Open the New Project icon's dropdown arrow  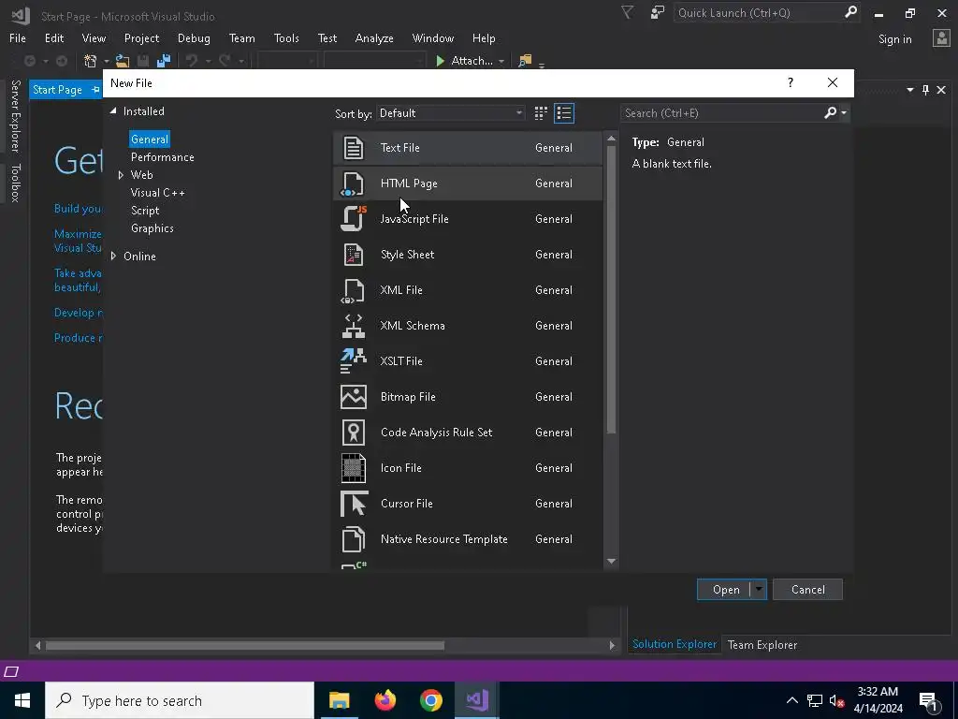pos(106,61)
